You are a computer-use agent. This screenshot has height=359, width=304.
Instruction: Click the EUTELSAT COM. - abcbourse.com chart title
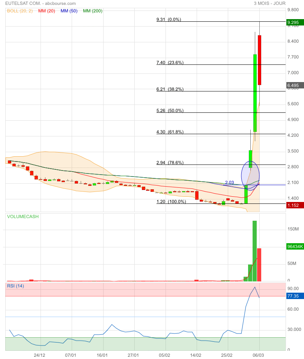pyautogui.click(x=41, y=3)
